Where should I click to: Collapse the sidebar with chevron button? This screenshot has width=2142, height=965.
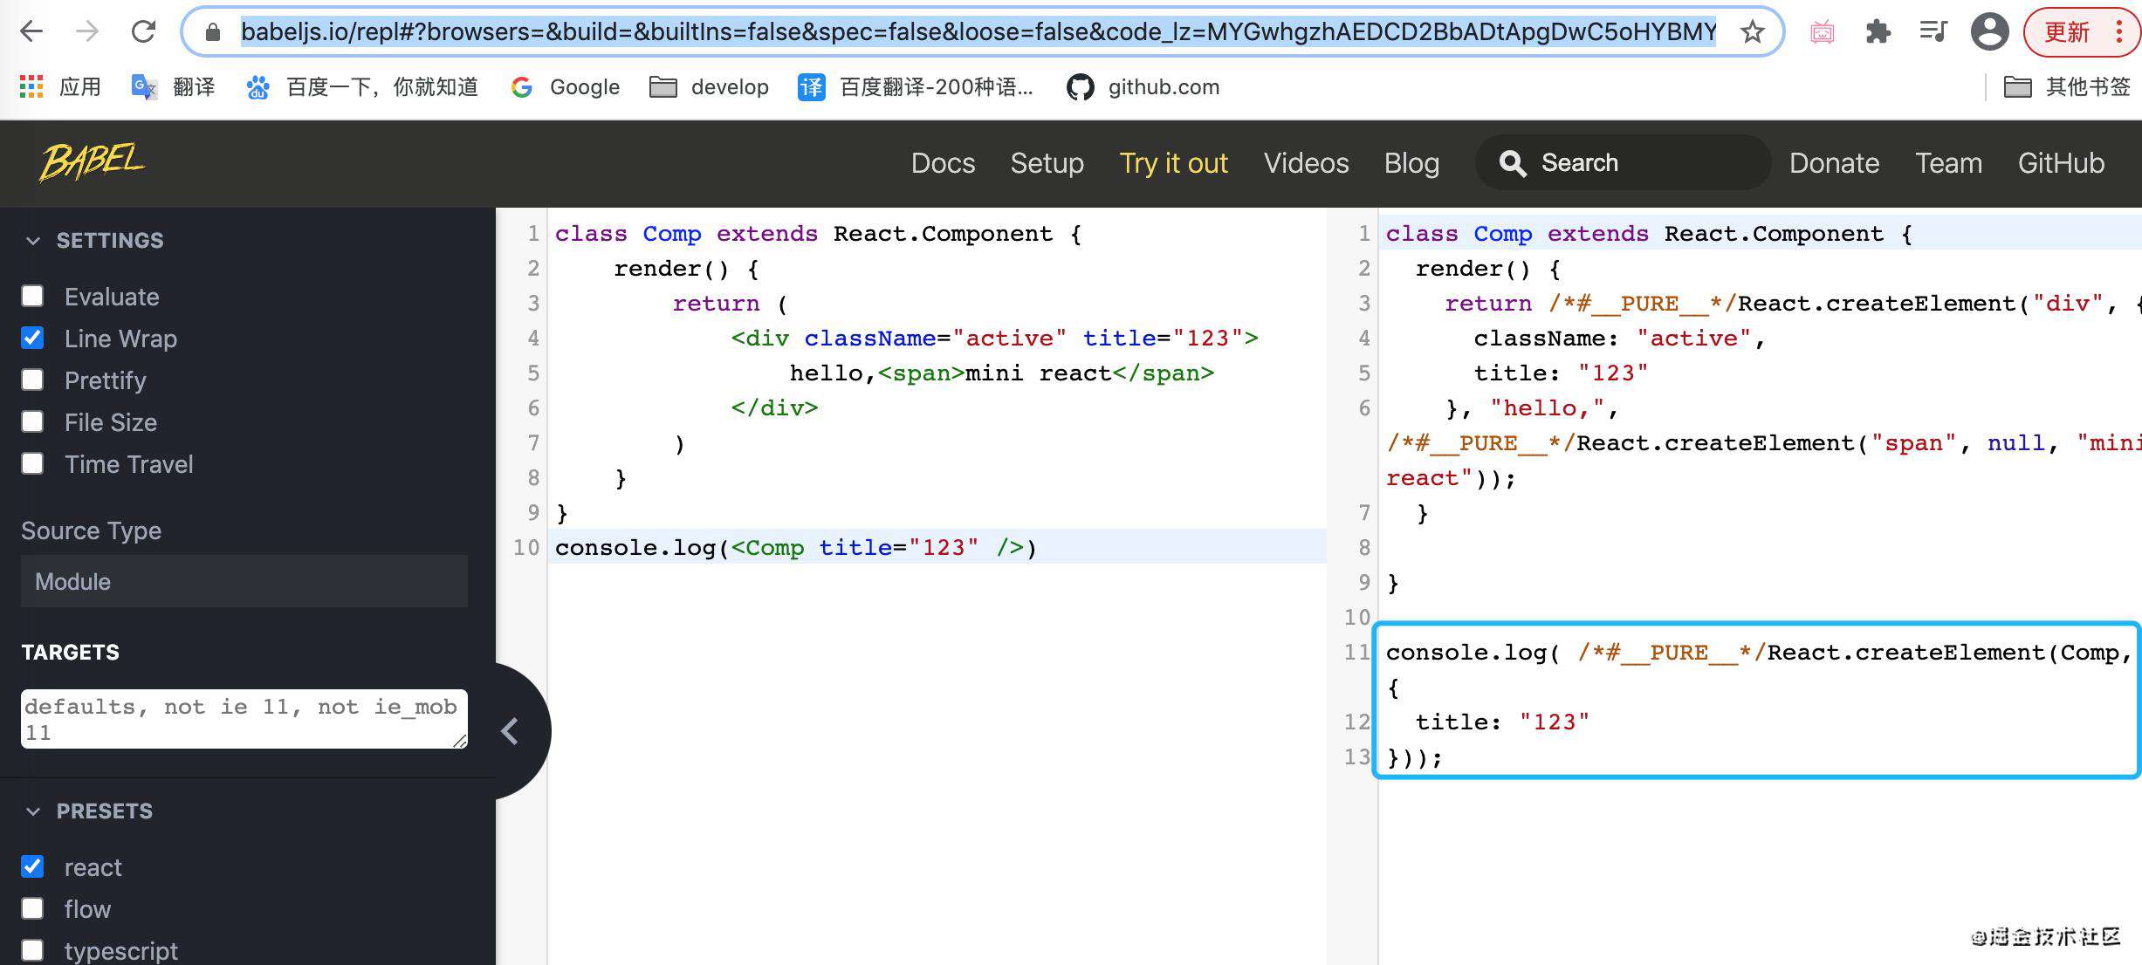511,731
